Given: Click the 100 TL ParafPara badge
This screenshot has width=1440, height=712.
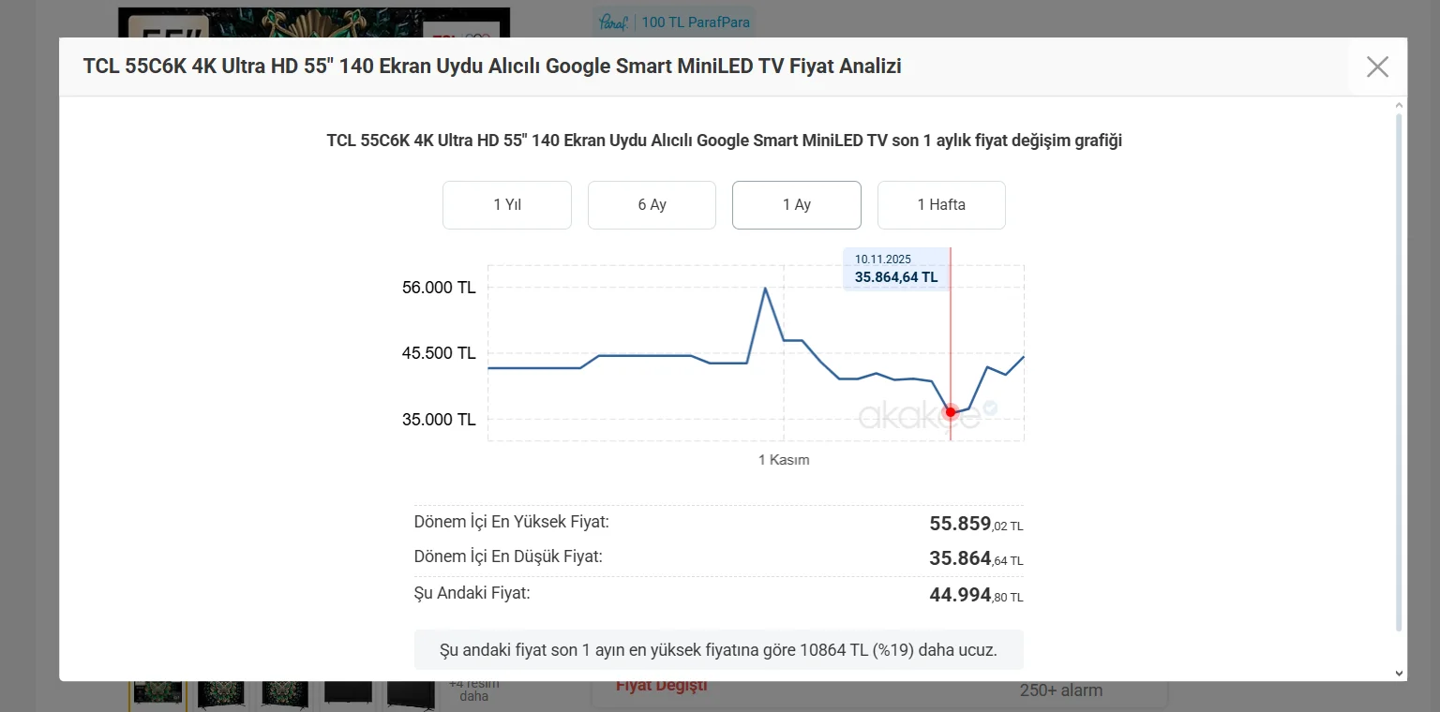Looking at the screenshot, I should (695, 22).
